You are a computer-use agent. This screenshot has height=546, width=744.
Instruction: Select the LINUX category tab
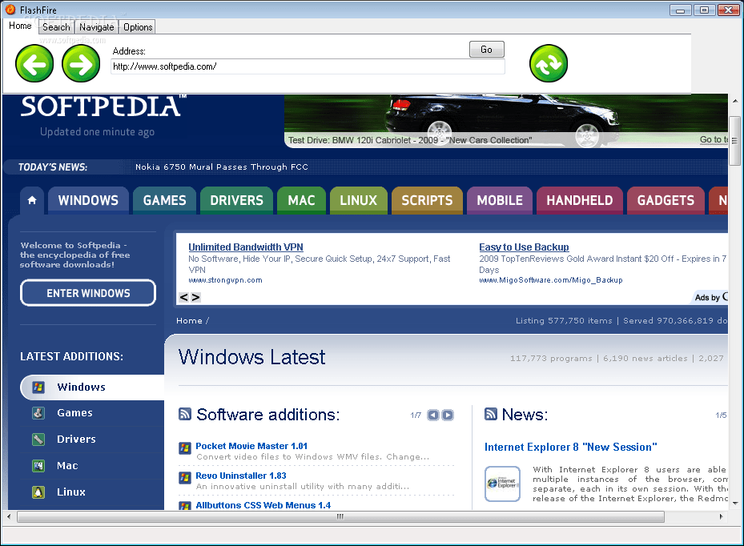358,200
